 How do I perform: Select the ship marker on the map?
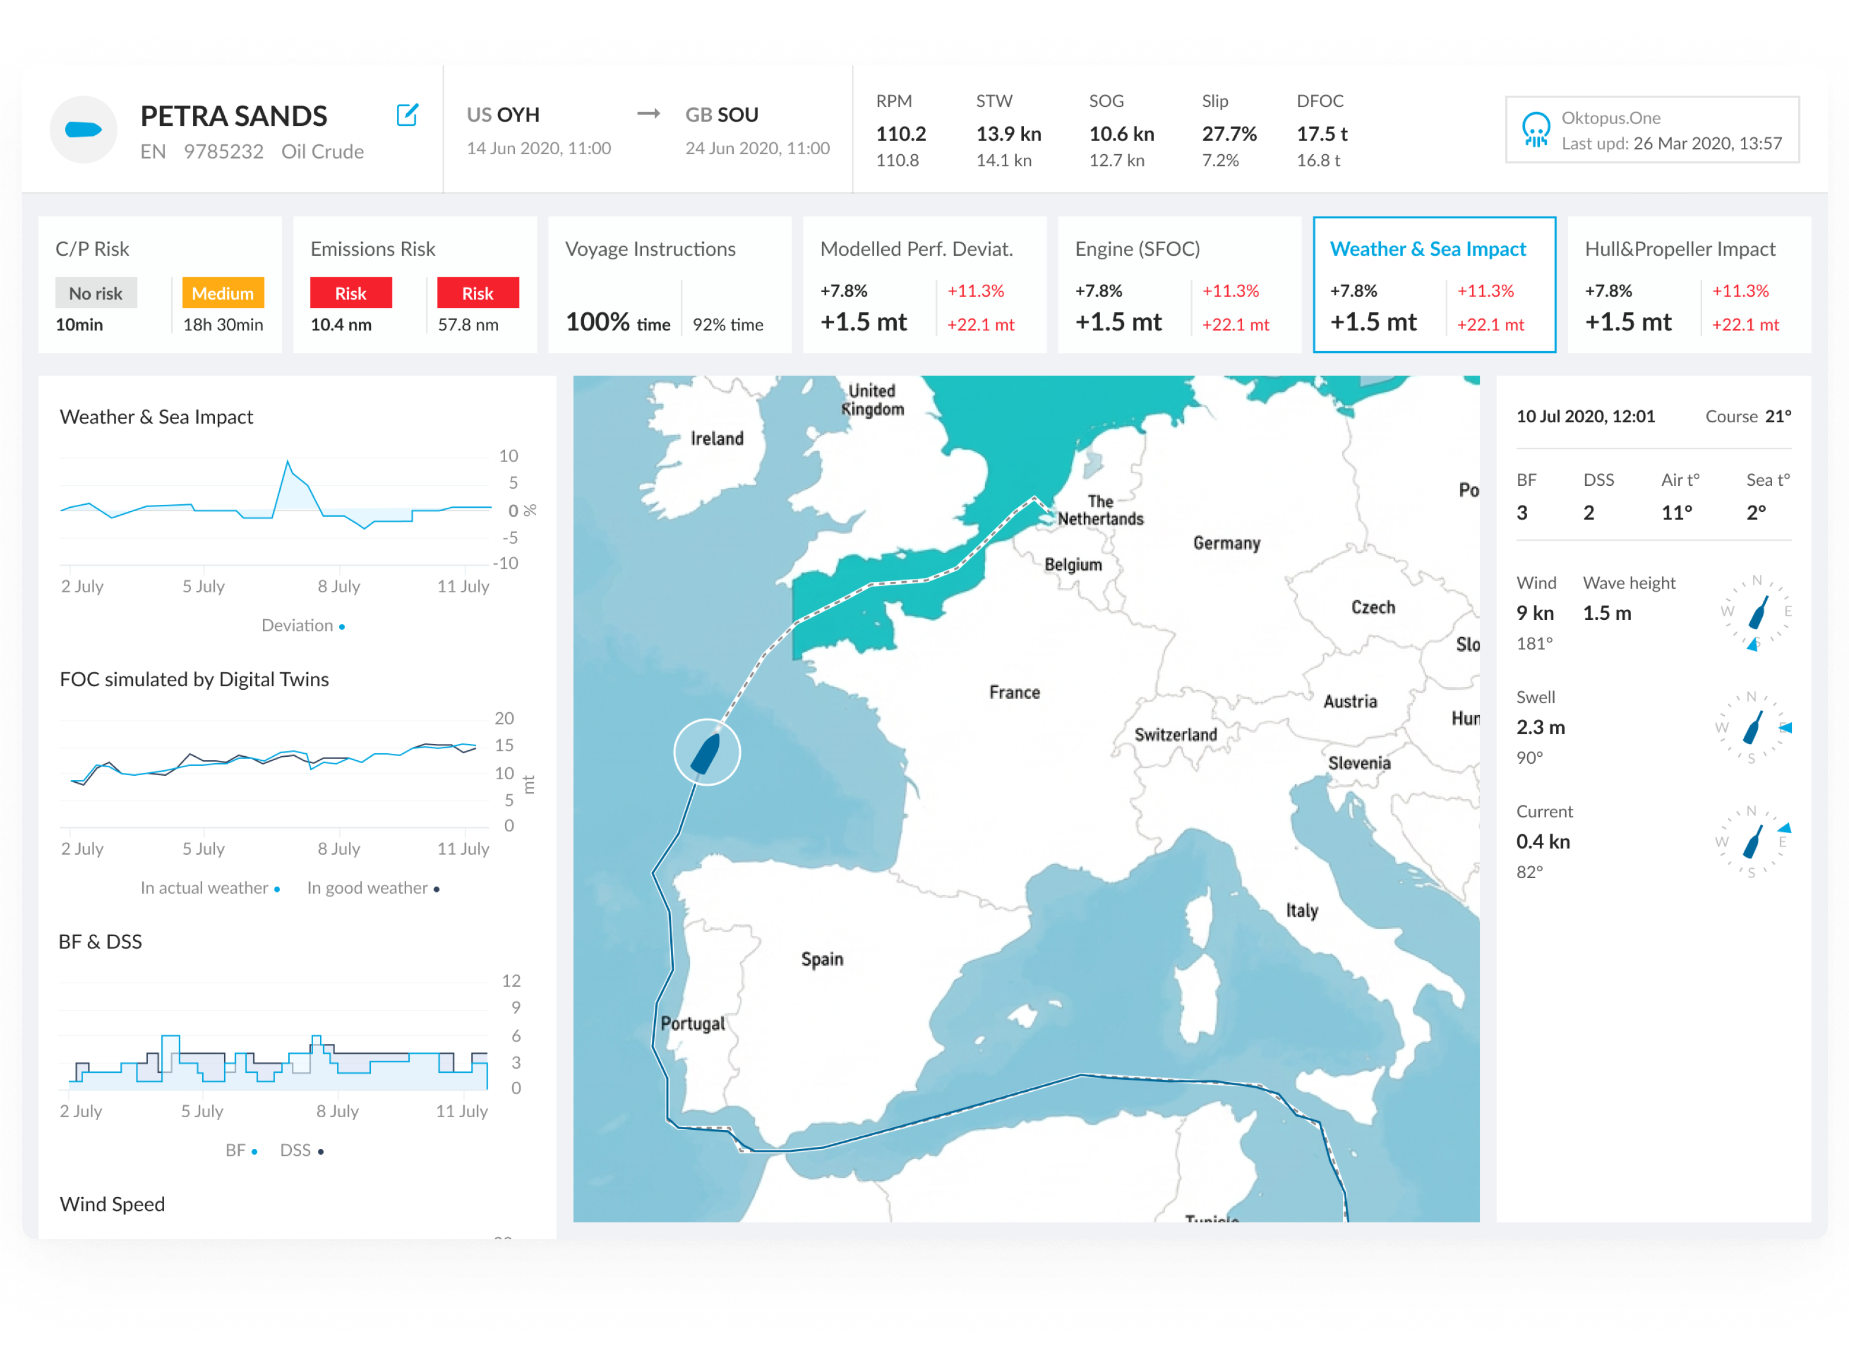tap(706, 752)
